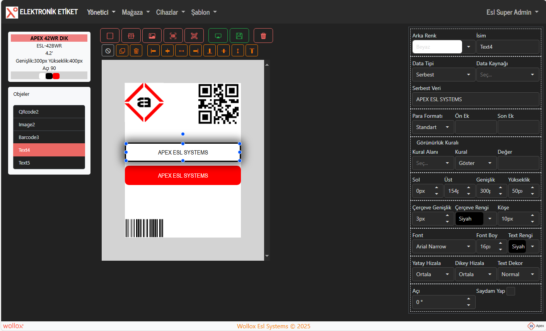Increase the Açı angle stepper
The image size is (546, 331).
469,299
